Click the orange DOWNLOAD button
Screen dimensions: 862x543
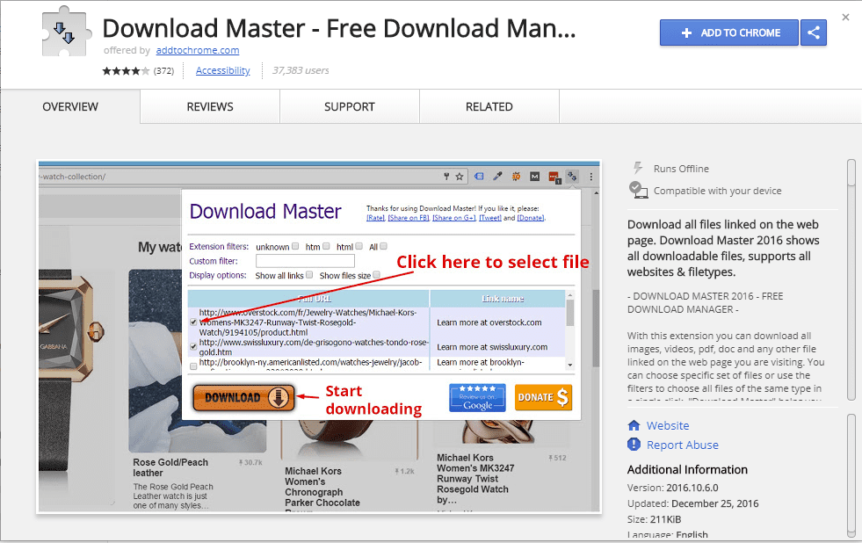coord(244,397)
